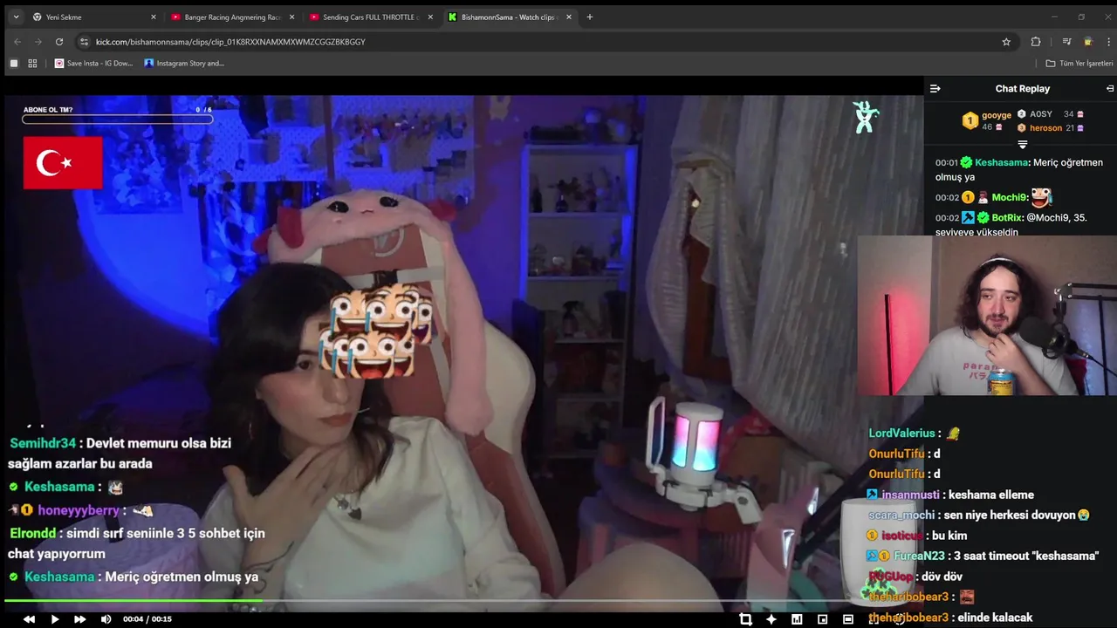The height and width of the screenshot is (628, 1117).
Task: Rewind the clip using the backward button
Action: tap(29, 619)
